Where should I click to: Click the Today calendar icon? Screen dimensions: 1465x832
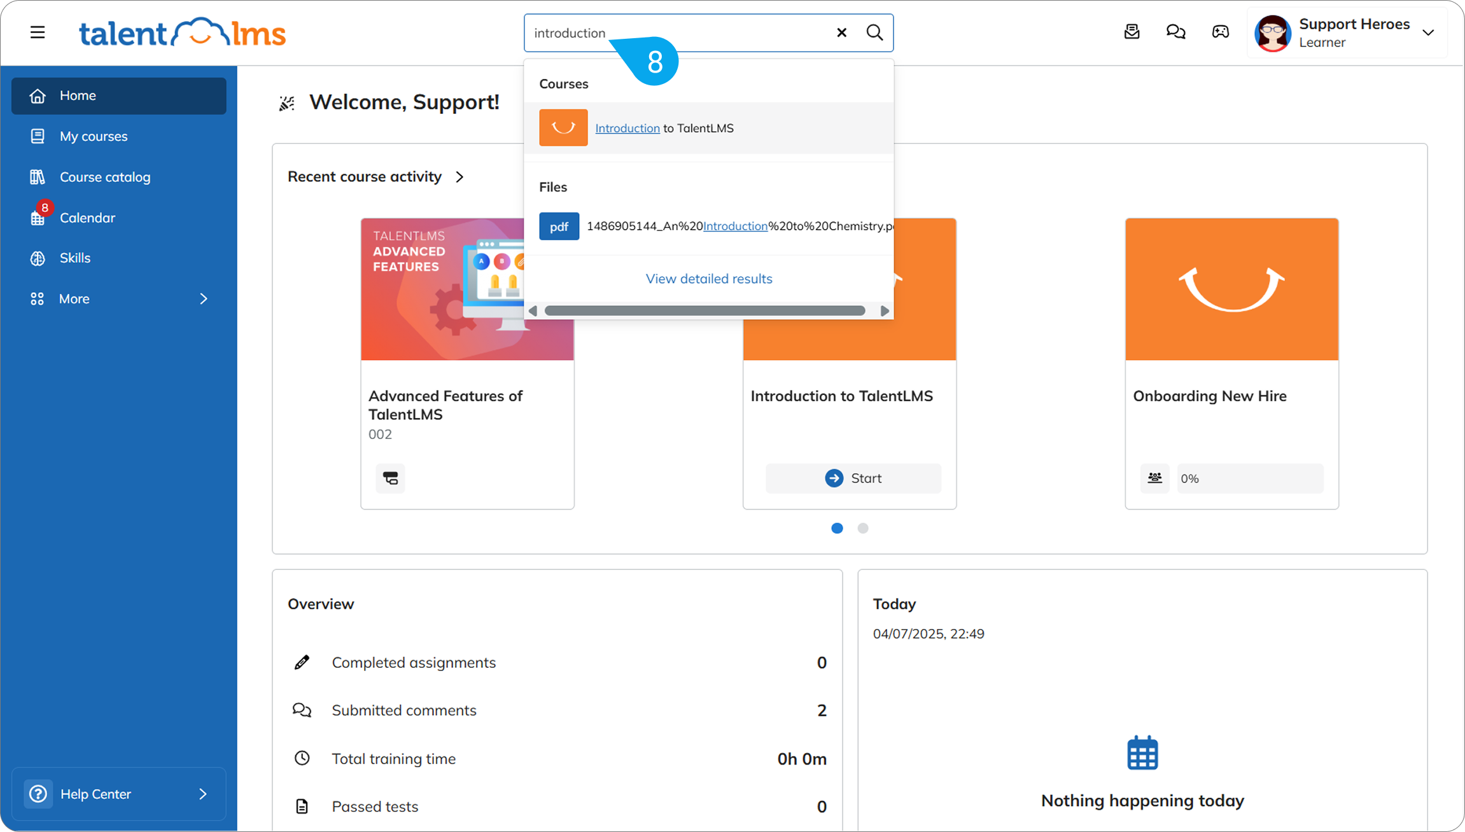1142,753
